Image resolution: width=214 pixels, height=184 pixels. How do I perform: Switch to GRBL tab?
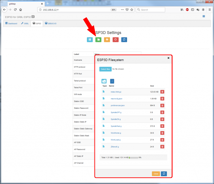25,23
